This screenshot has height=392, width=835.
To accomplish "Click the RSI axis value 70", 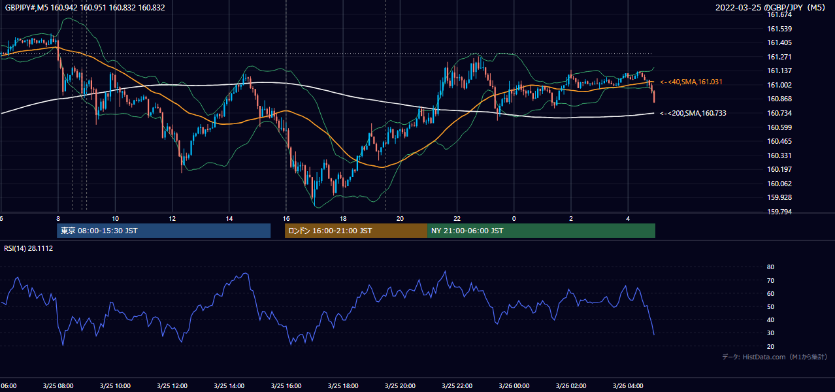I will tap(770, 280).
